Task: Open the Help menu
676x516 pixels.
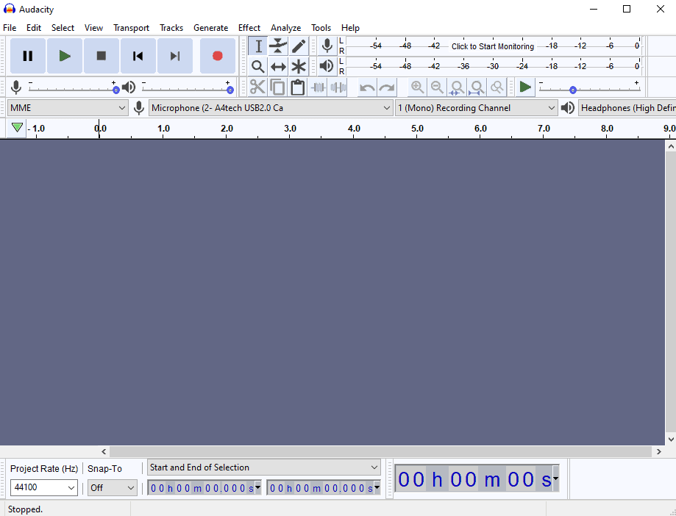Action: click(350, 28)
